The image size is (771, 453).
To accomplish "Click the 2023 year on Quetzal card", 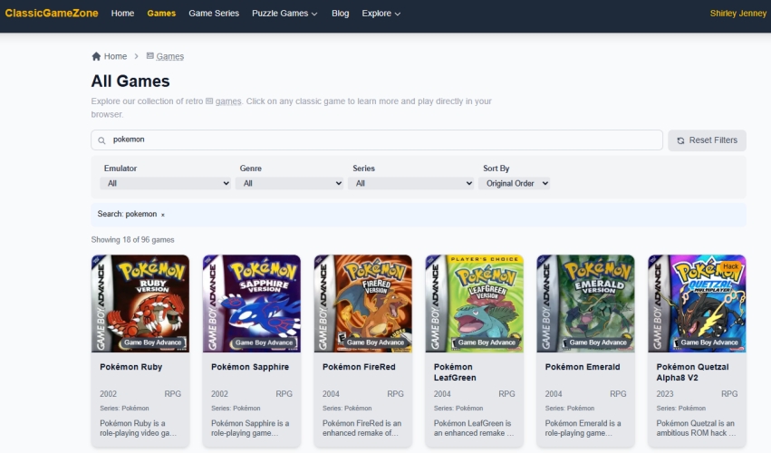I will [x=665, y=394].
